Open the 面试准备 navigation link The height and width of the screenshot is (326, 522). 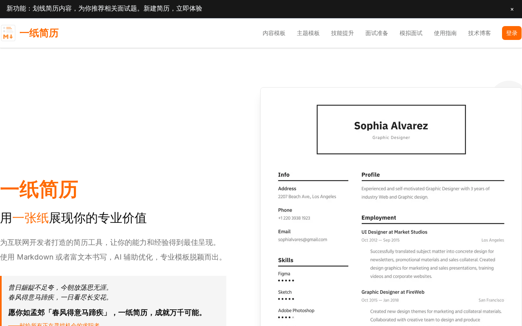coord(377,33)
